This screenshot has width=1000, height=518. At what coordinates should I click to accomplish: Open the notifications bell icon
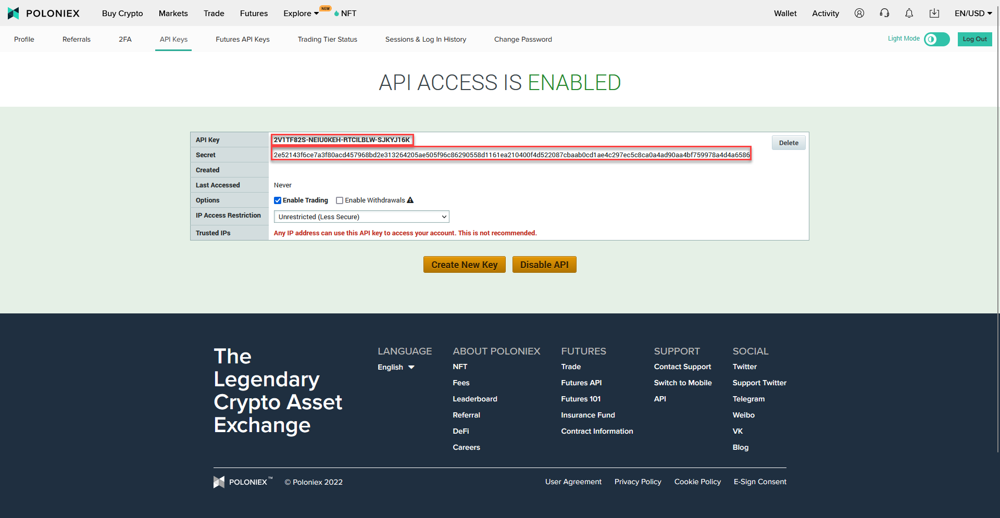click(909, 13)
